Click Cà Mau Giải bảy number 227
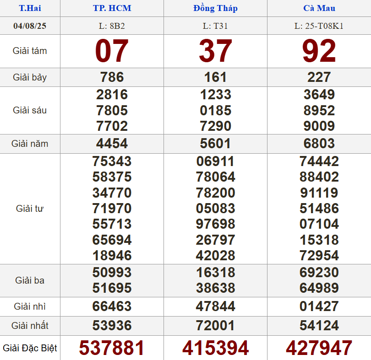This screenshot has height=360, width=371. pos(319,77)
